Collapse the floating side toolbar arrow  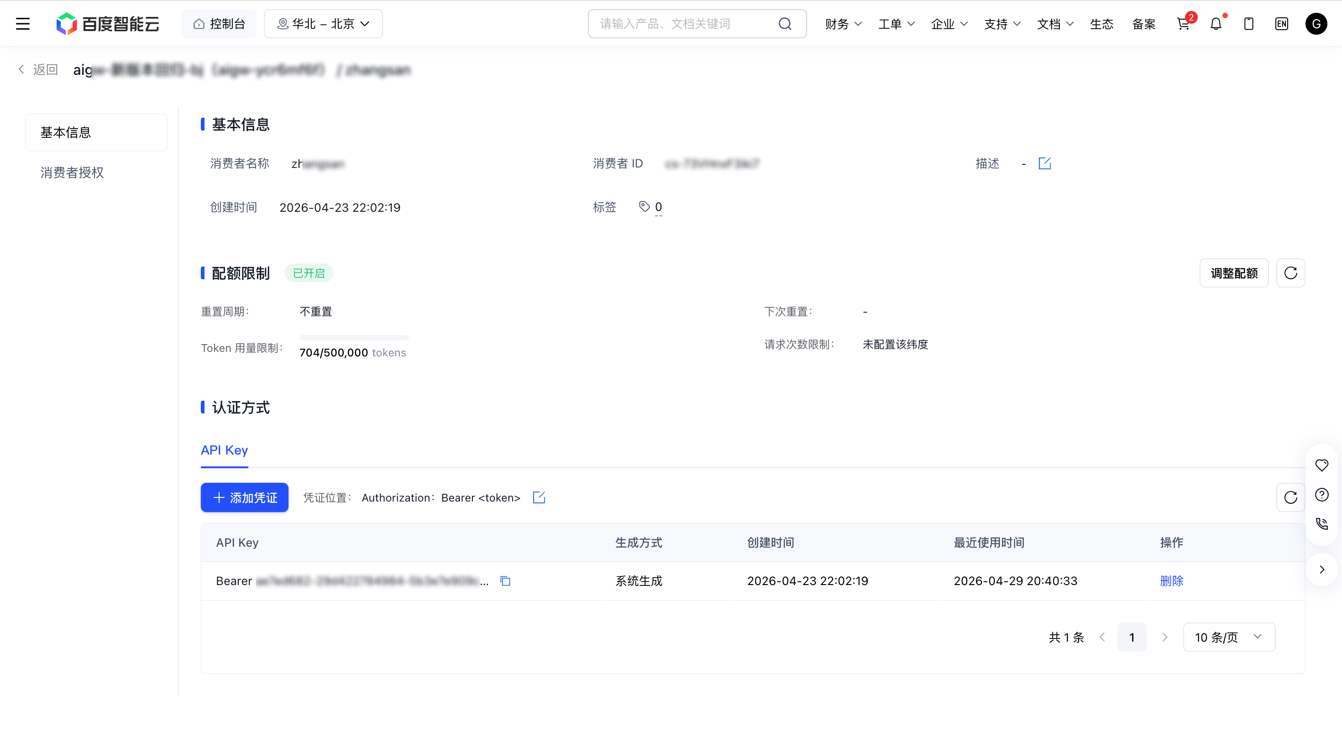pyautogui.click(x=1321, y=570)
